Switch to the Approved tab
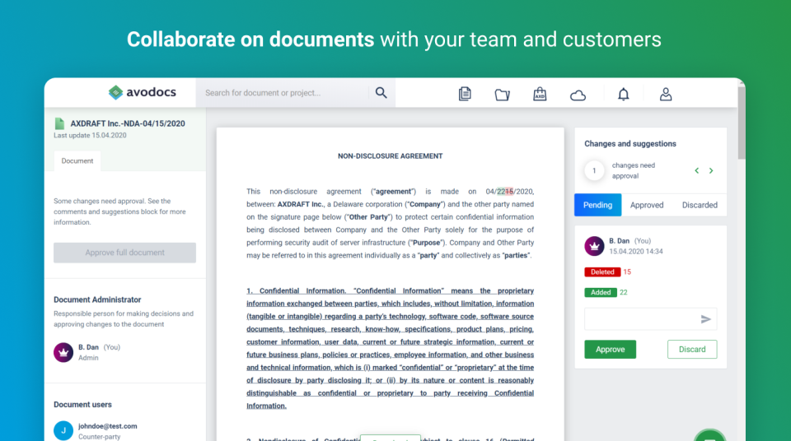 click(647, 205)
